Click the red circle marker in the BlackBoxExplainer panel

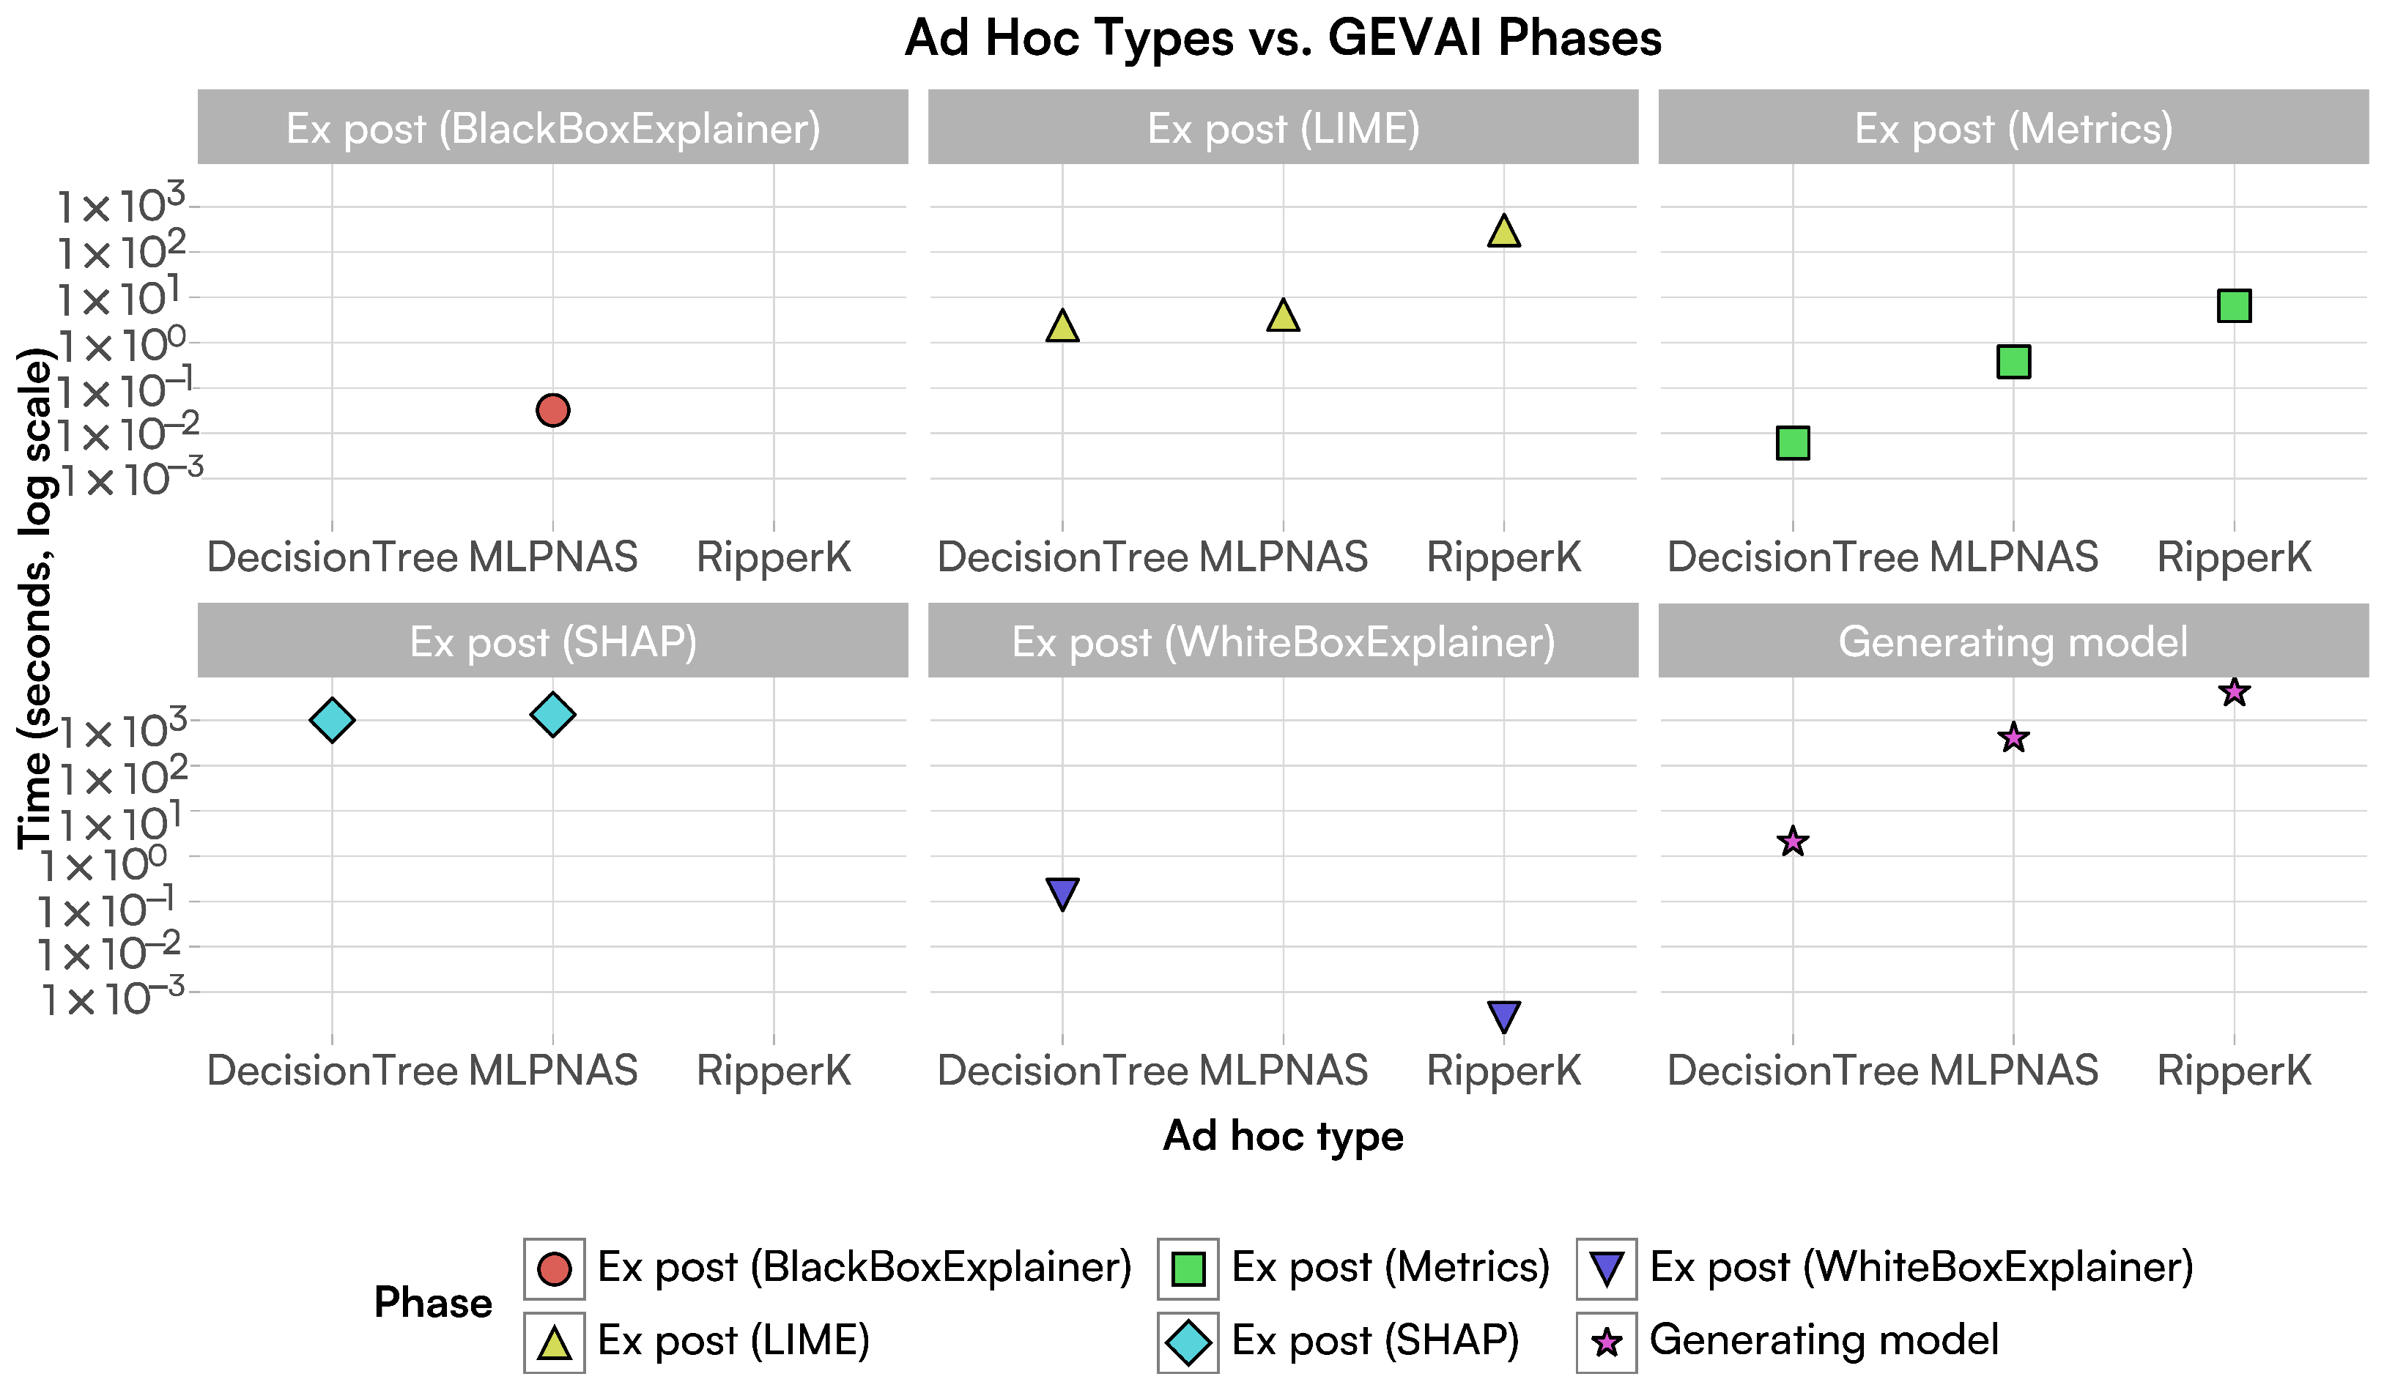coord(552,410)
